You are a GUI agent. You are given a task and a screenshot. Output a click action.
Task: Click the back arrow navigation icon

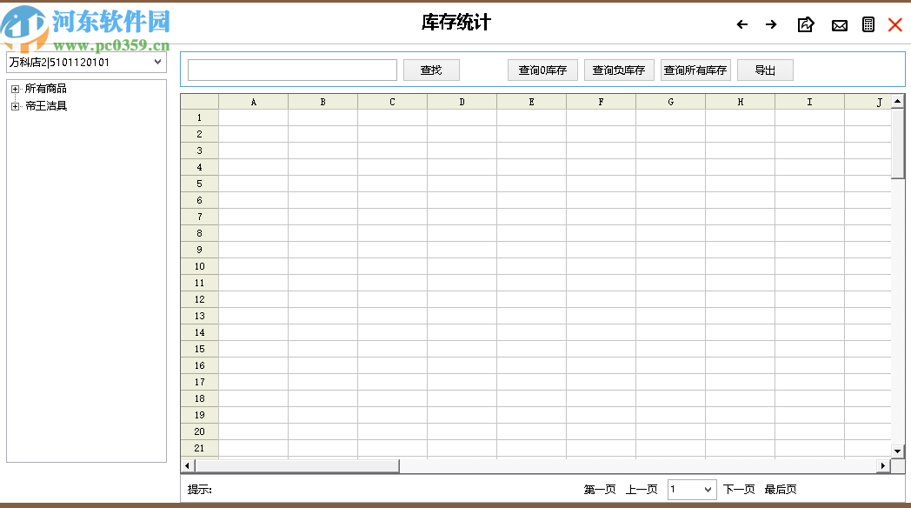[x=741, y=25]
